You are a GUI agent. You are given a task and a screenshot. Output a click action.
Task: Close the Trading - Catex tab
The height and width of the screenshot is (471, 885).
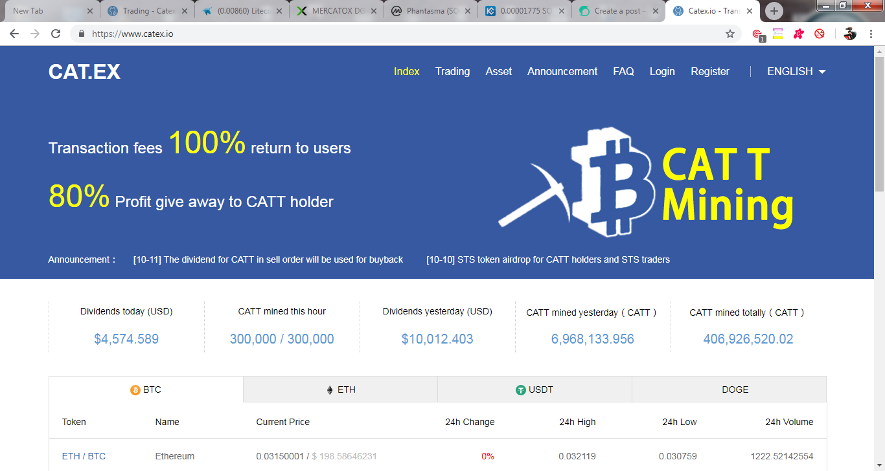pyautogui.click(x=184, y=11)
